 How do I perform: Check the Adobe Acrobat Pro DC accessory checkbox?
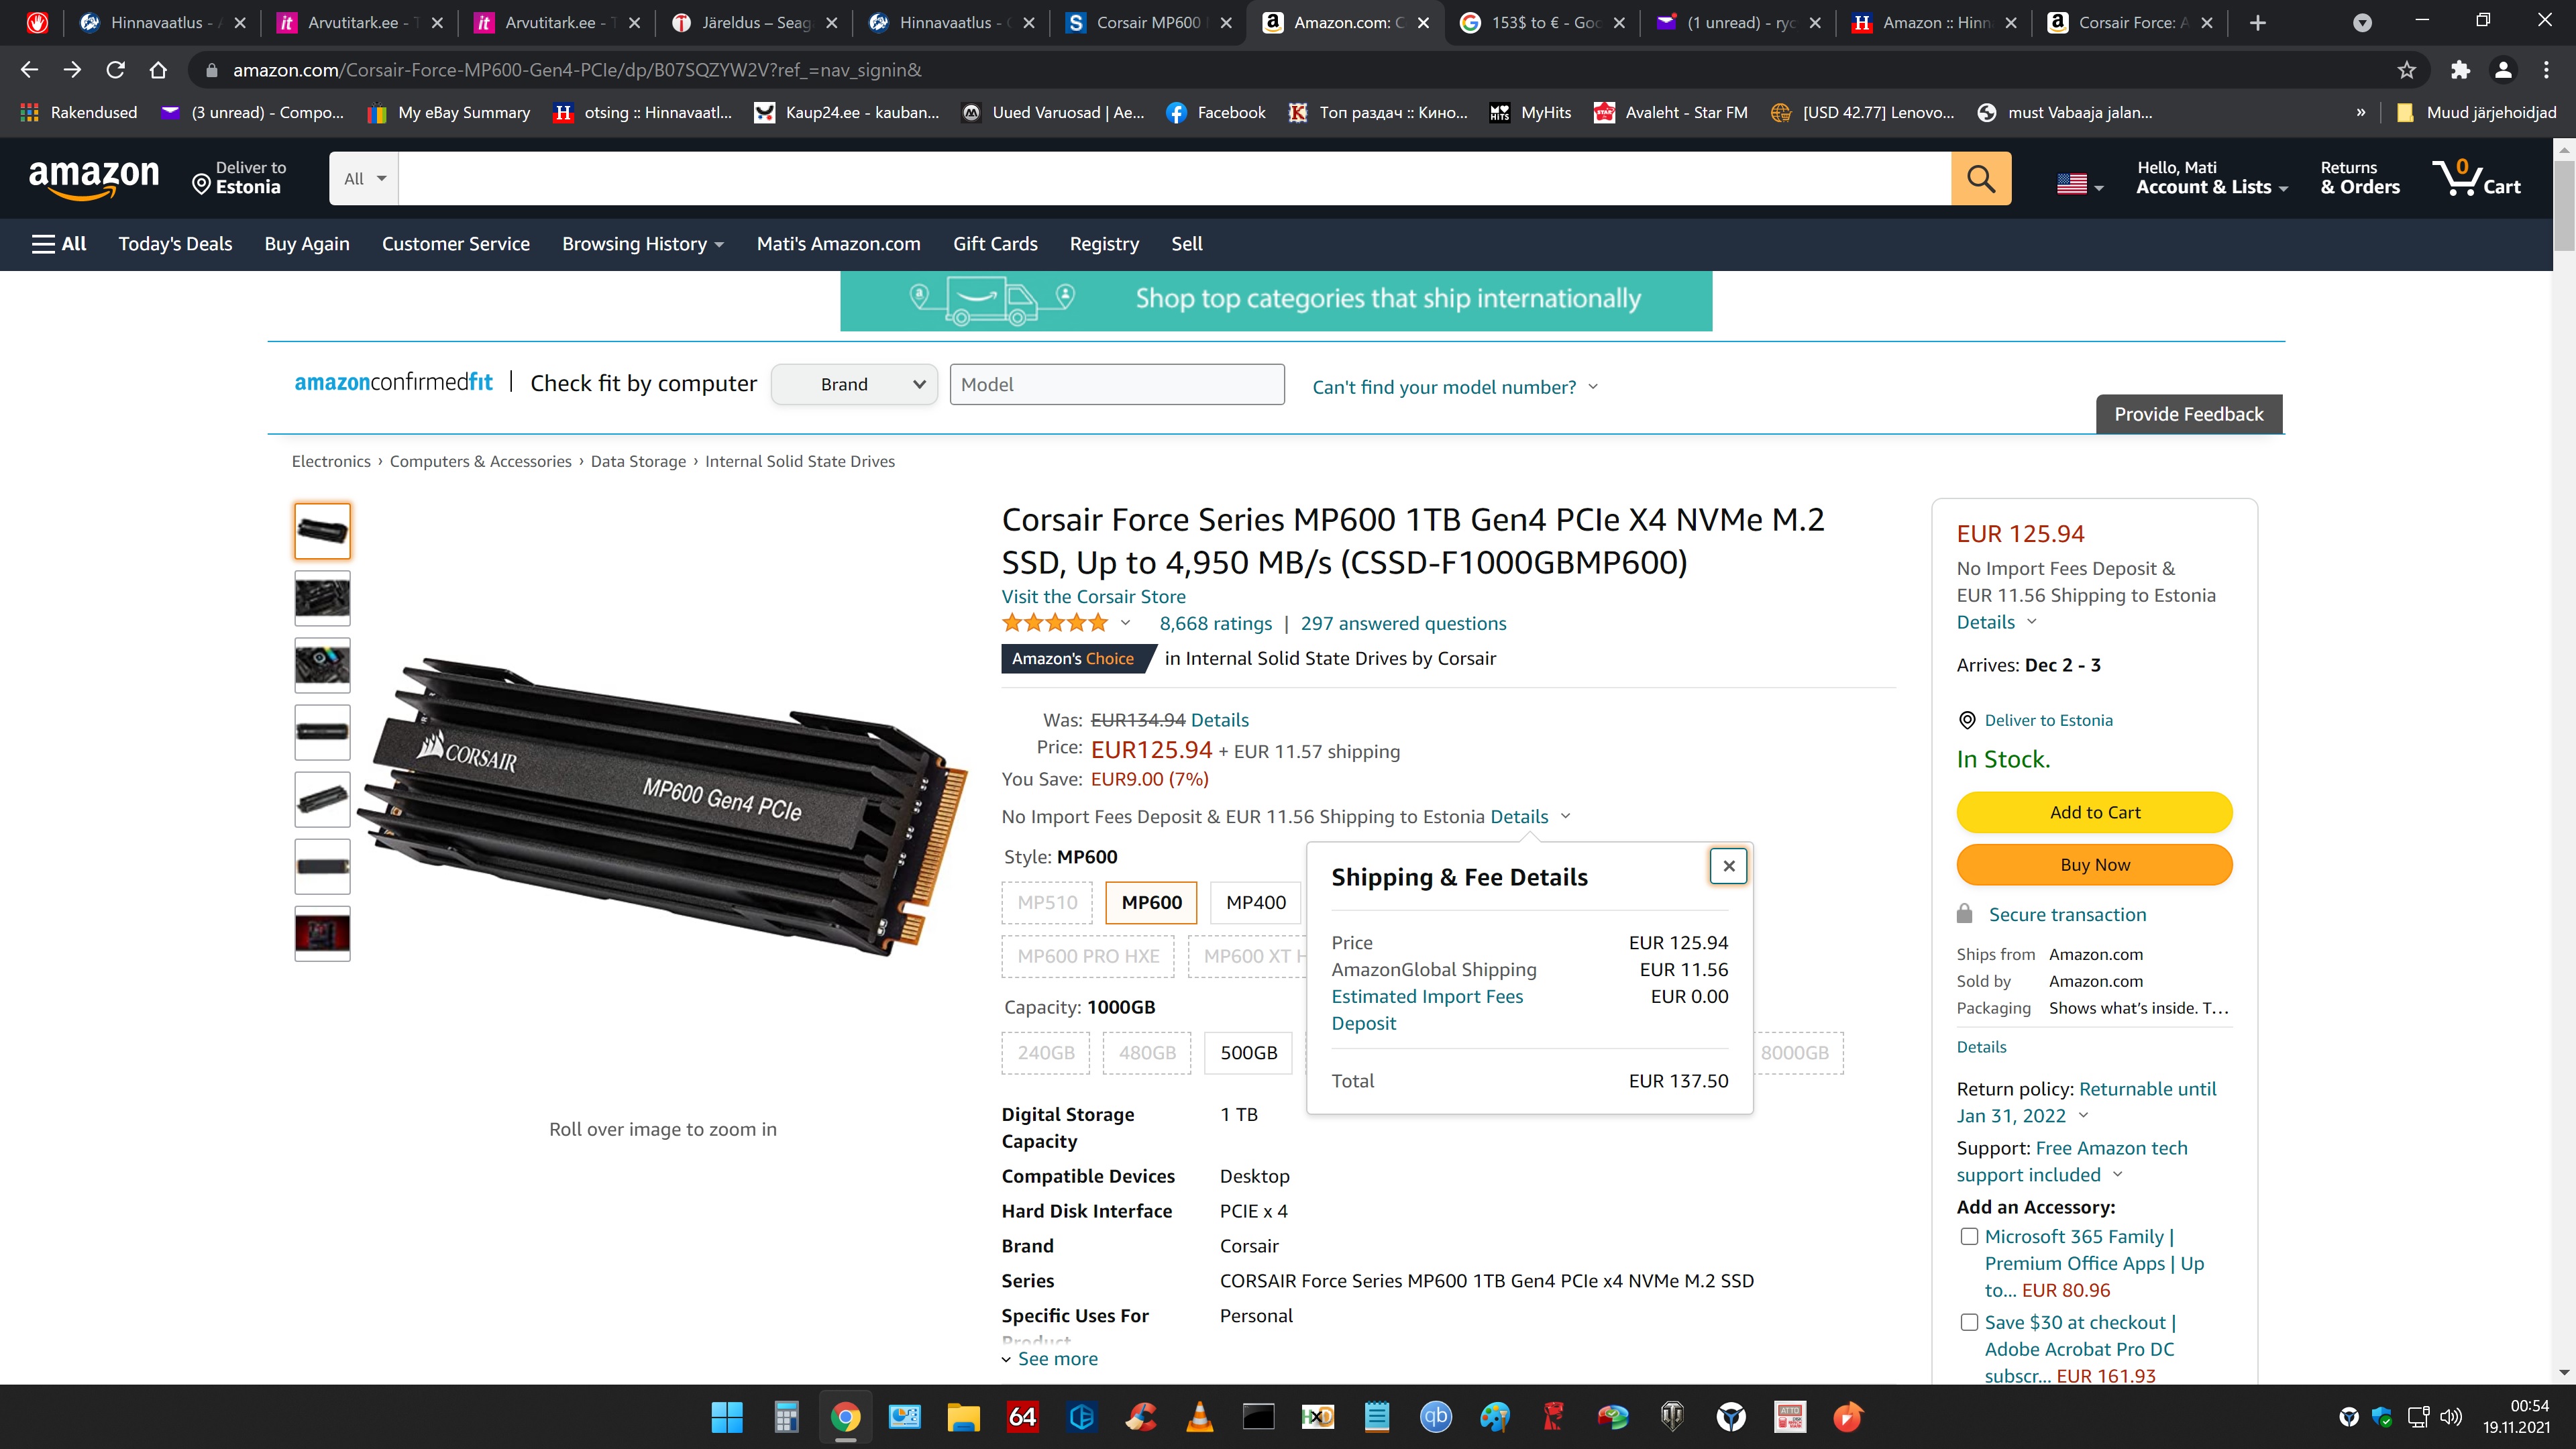[x=1969, y=1323]
